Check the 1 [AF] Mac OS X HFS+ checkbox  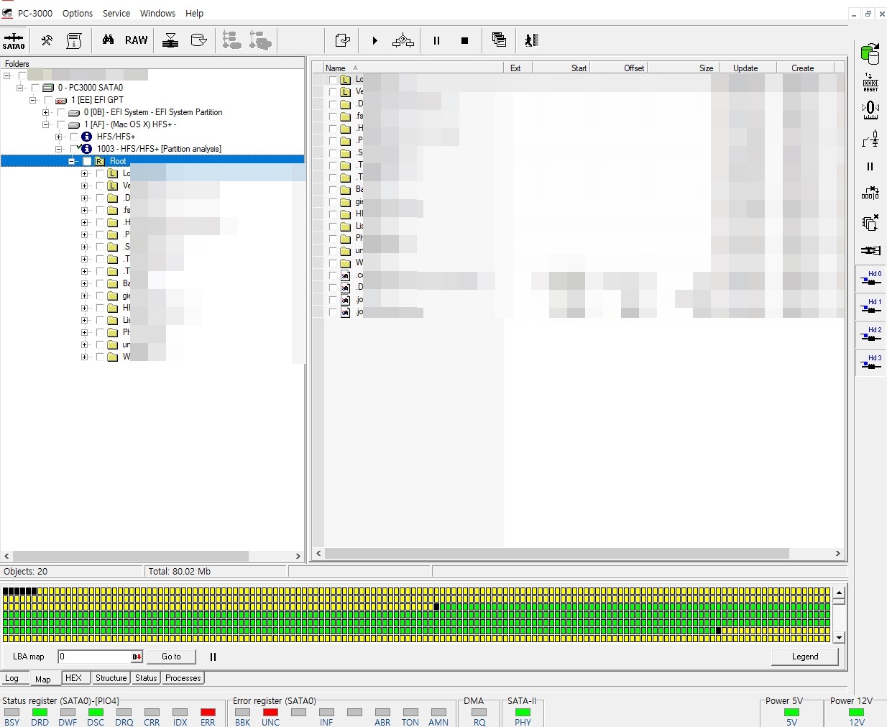pos(61,124)
